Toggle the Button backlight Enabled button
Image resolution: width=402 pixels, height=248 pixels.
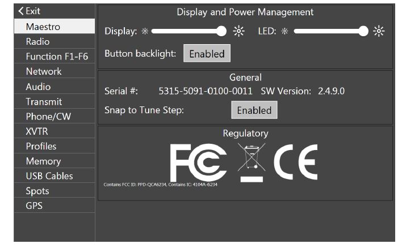[207, 53]
